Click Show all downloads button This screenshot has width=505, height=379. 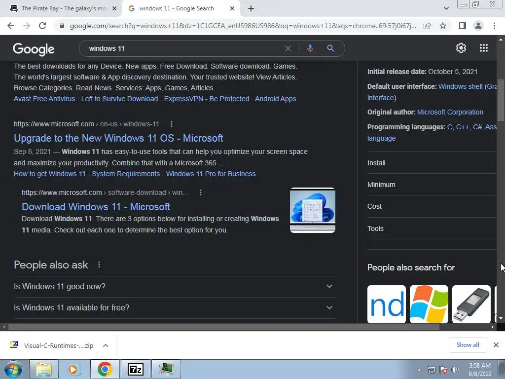click(x=468, y=345)
